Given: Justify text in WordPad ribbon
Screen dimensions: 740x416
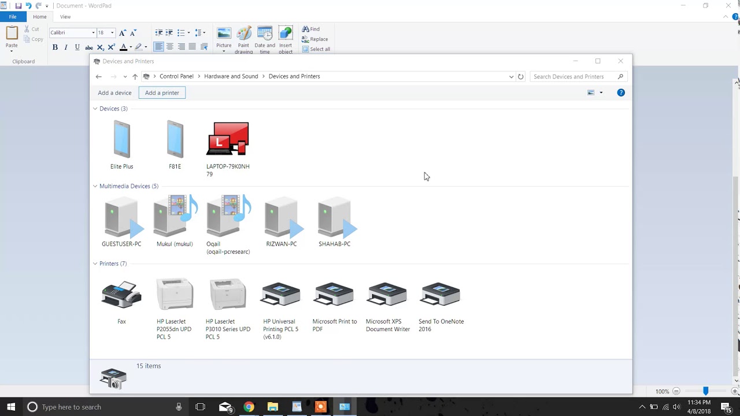Looking at the screenshot, I should [192, 47].
